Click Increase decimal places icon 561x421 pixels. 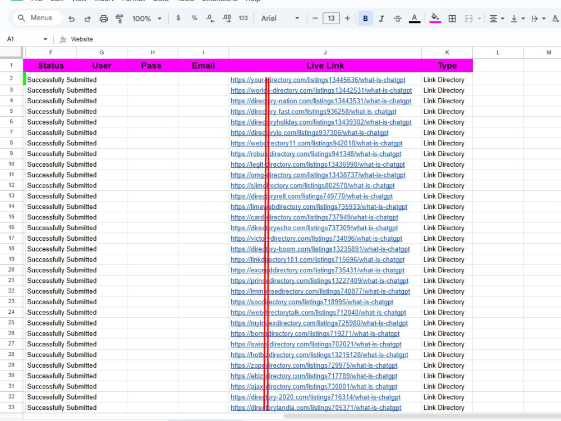[x=227, y=19]
